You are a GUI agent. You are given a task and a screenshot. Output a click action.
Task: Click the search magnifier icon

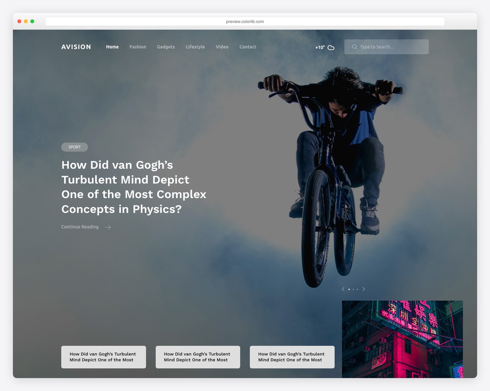coord(354,47)
